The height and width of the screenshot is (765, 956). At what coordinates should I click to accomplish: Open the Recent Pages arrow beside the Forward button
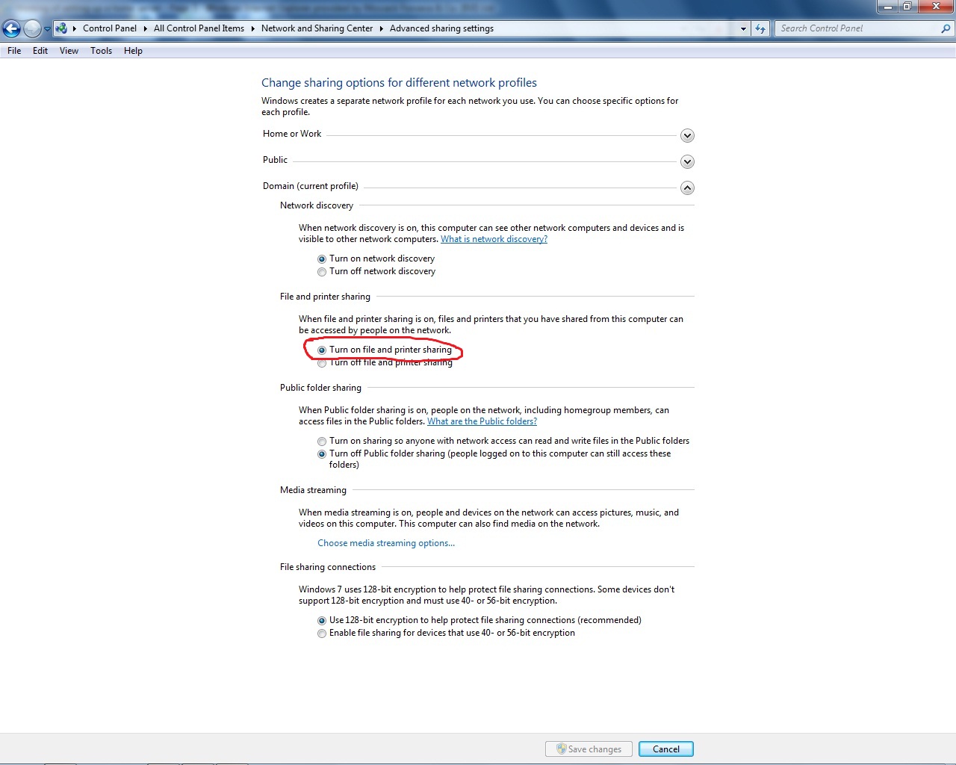[47, 29]
